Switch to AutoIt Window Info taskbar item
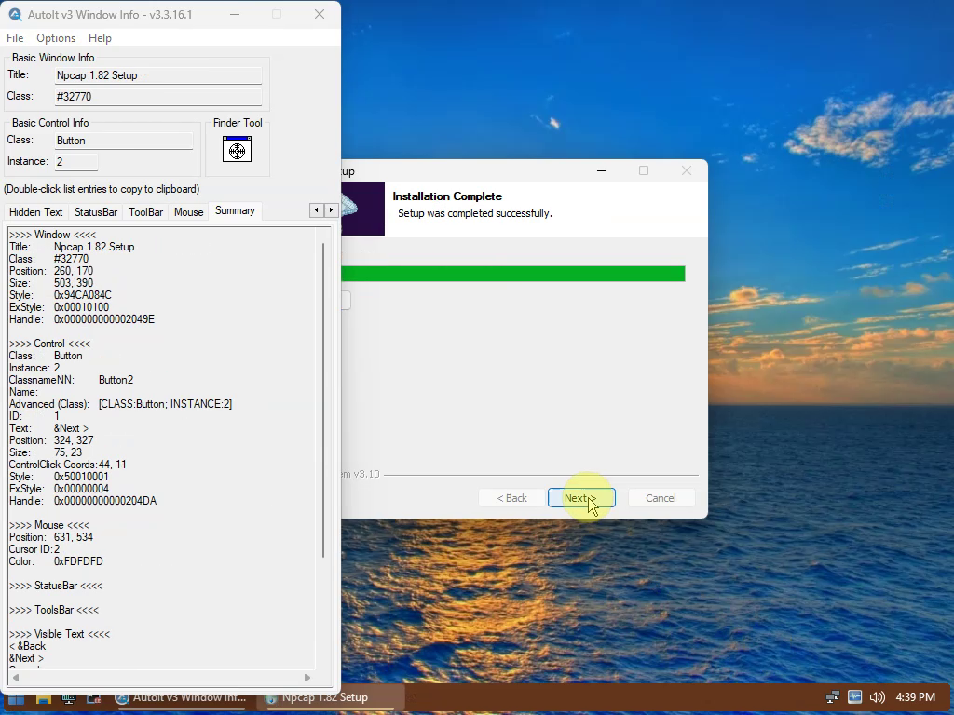Image resolution: width=954 pixels, height=715 pixels. tap(181, 697)
